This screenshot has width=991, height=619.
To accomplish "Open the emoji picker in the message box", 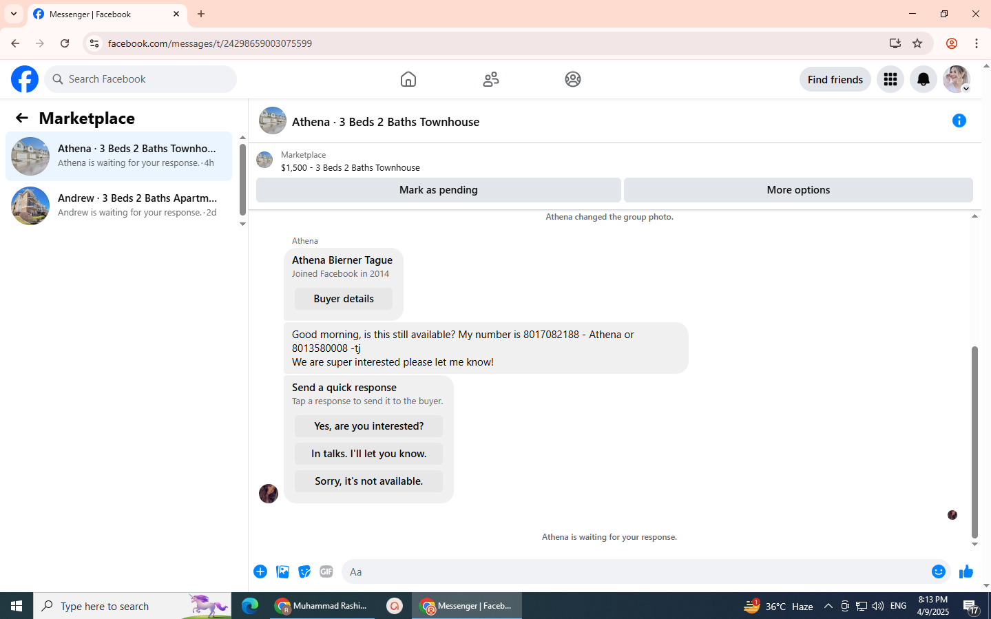I will (939, 571).
